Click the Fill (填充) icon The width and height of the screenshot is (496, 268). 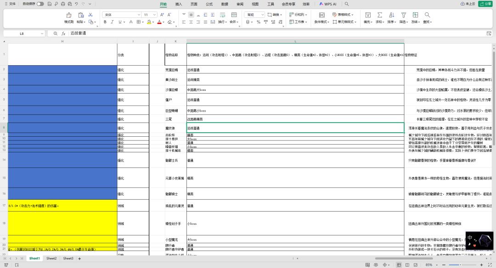(368, 15)
